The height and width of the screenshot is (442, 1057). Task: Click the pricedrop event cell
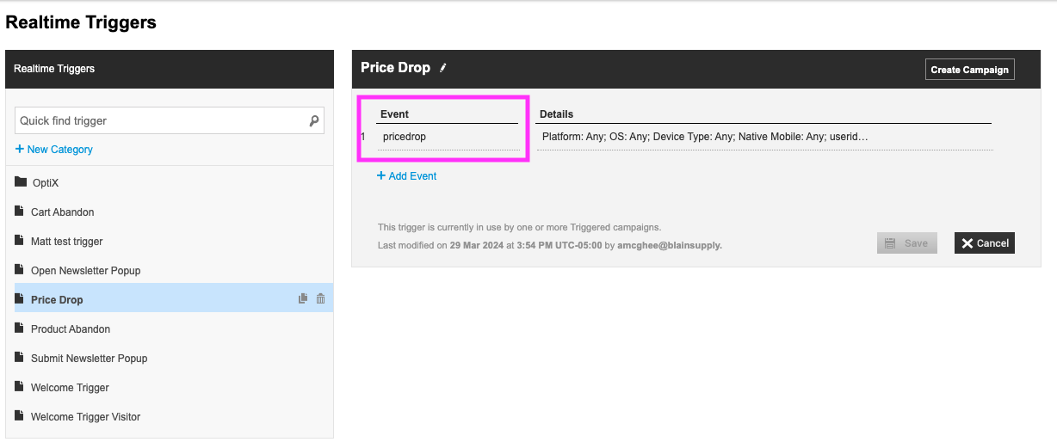tap(448, 137)
